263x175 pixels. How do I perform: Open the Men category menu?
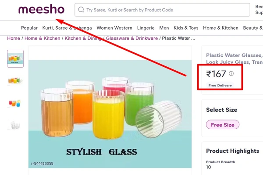pos(164,28)
